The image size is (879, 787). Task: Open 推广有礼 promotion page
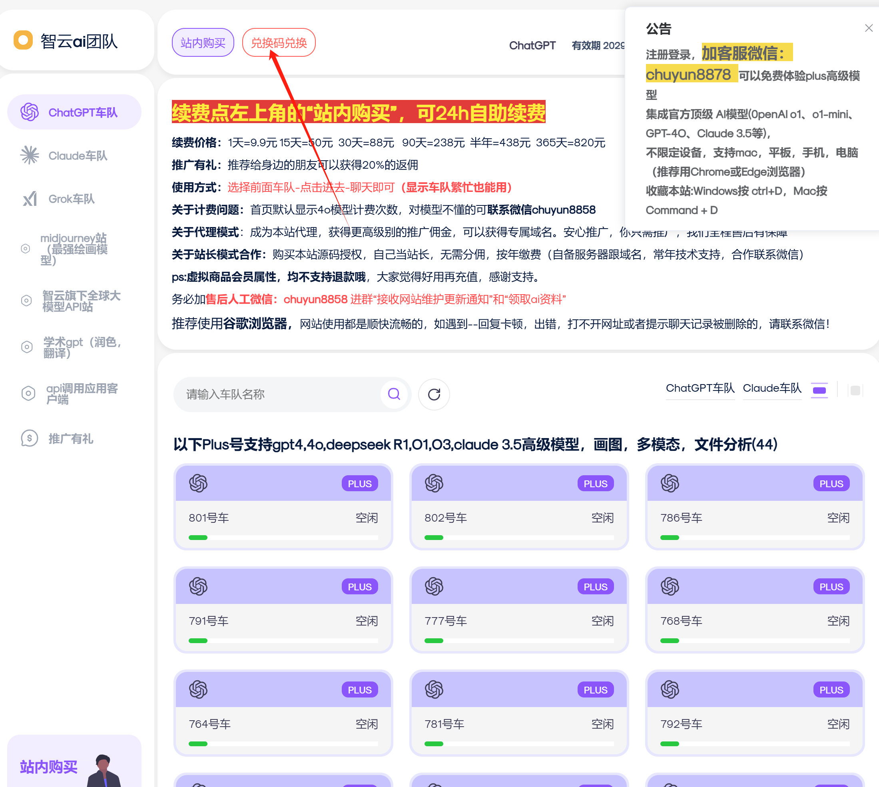point(70,438)
